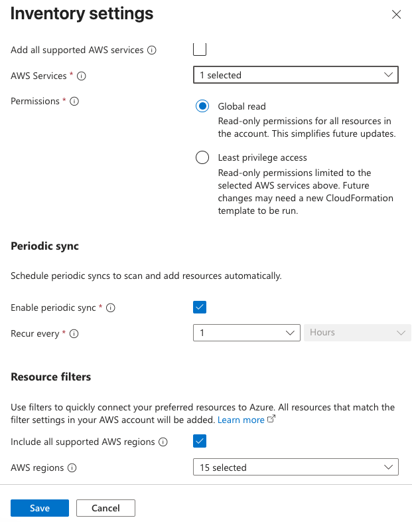
Task: Select the Global read radio button
Action: click(x=202, y=106)
